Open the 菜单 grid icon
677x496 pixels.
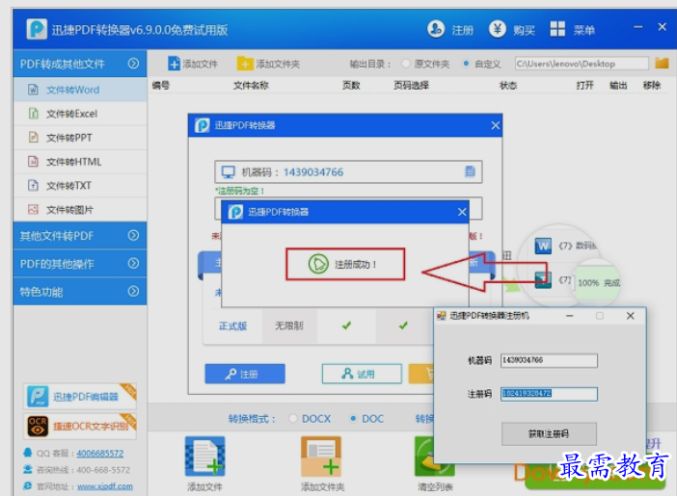tap(557, 29)
